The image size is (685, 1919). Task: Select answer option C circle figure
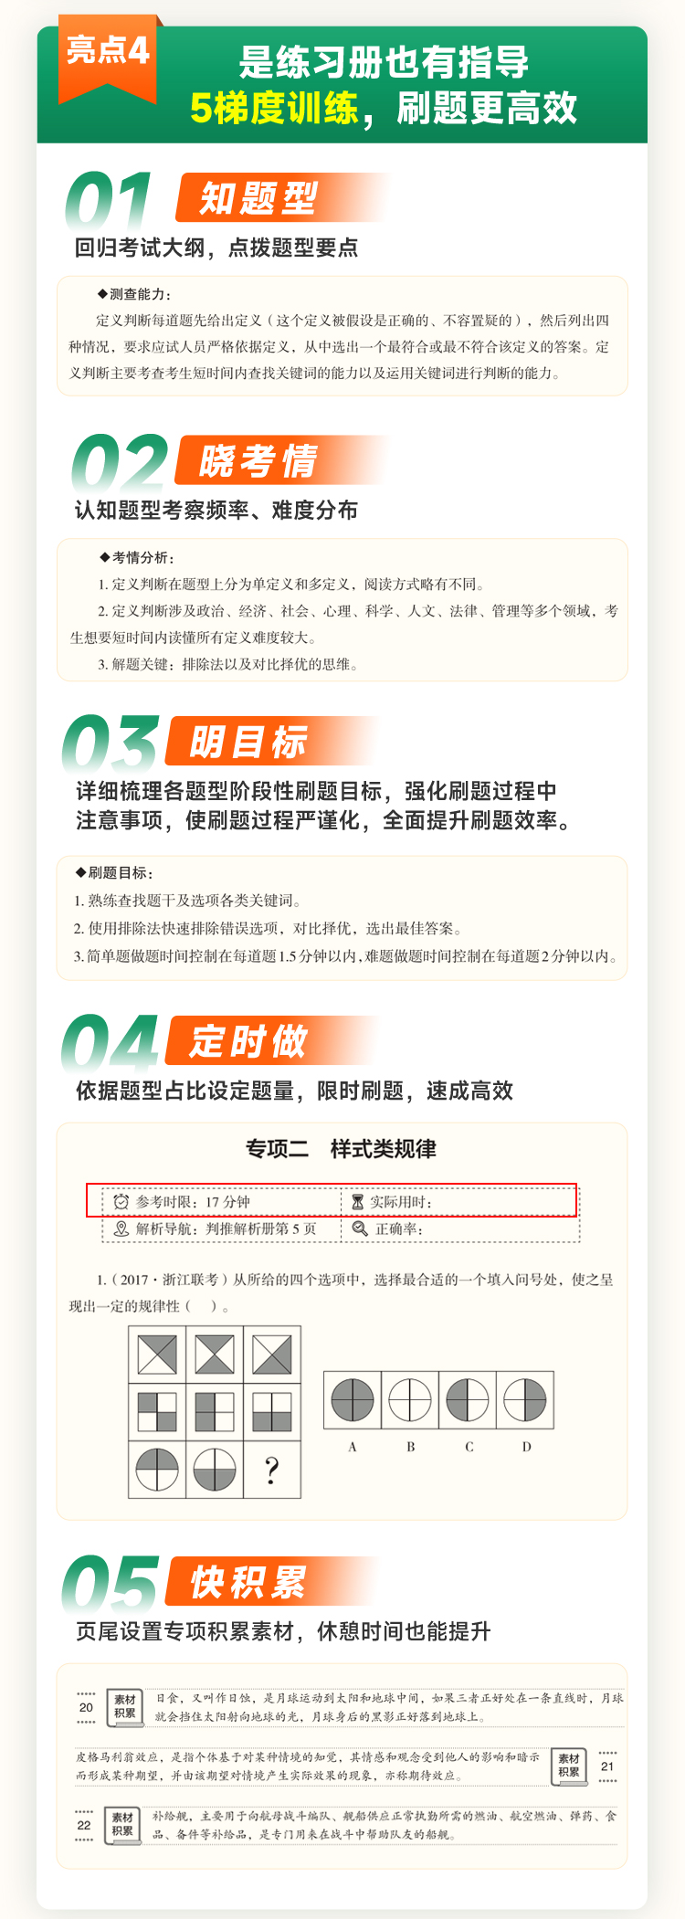pos(468,1399)
